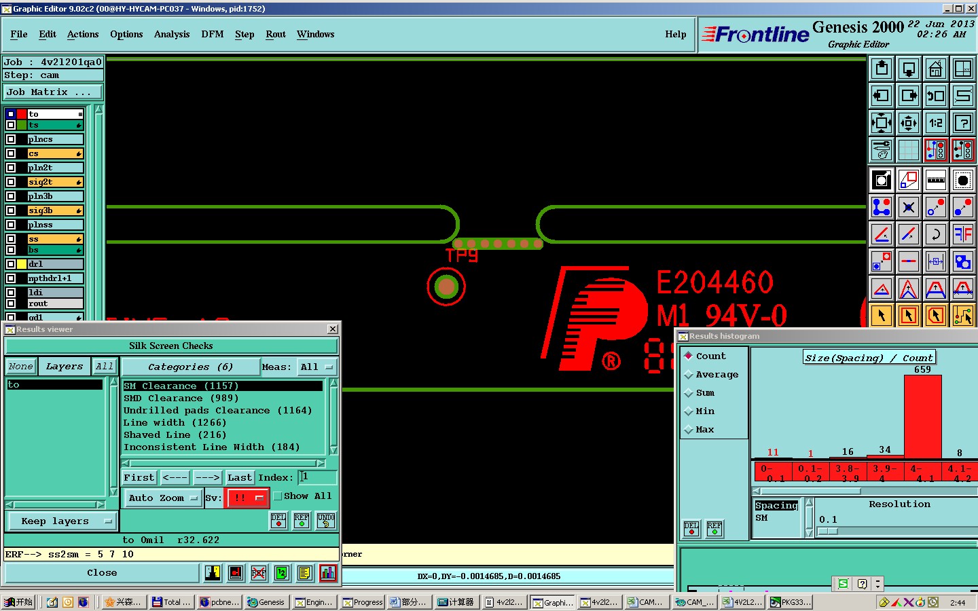The height and width of the screenshot is (611, 978).
Task: Open the Auto Zoom dropdown
Action: pyautogui.click(x=163, y=498)
